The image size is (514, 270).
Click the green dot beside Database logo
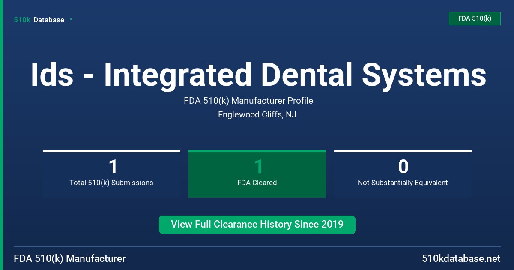pyautogui.click(x=71, y=19)
